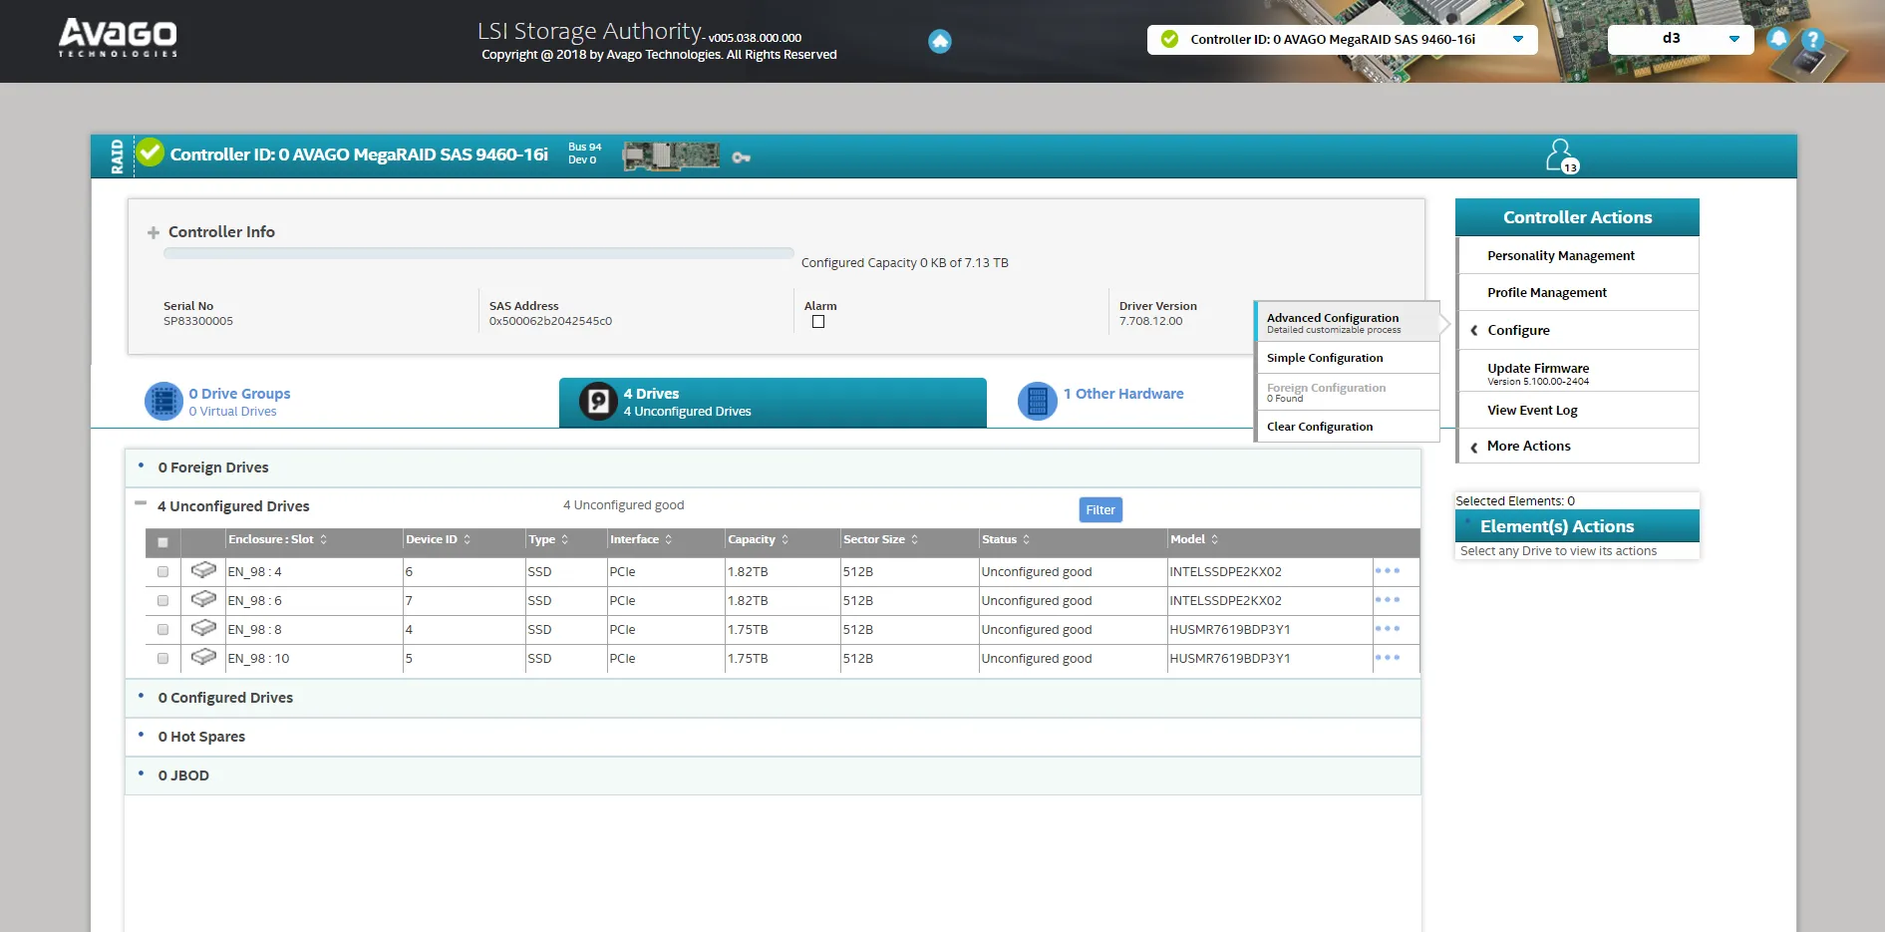Click the Help question mark icon
1885x932 pixels.
(x=1814, y=39)
